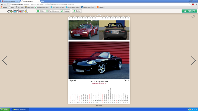Image resolution: width=198 pixels, height=111 pixels.
Task: Click browser back arrow
Action: point(2,4)
